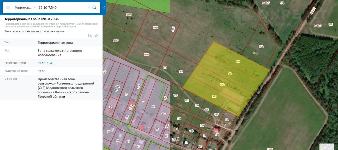338x150 pixels.
Task: Switch basemap using the bottom-right map thumbnail
Action: coord(326,146)
